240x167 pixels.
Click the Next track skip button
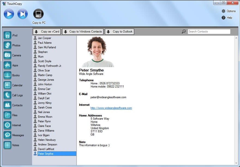coord(22,14)
